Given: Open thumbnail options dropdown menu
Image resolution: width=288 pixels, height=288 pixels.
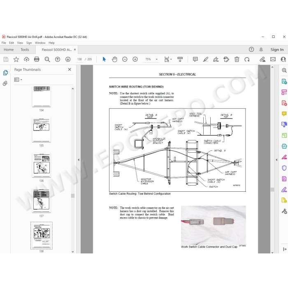Looking at the screenshot, I should [18, 80].
